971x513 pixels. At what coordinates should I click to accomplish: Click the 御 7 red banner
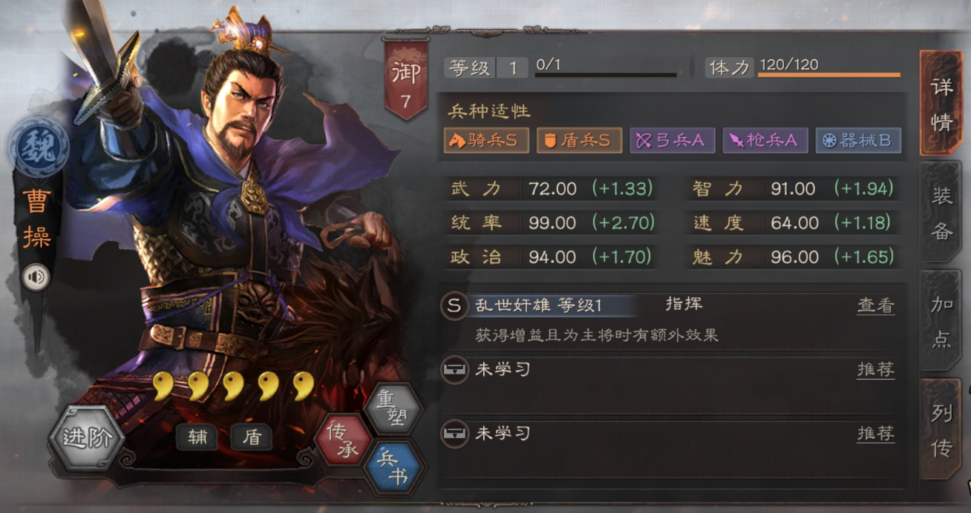(405, 80)
